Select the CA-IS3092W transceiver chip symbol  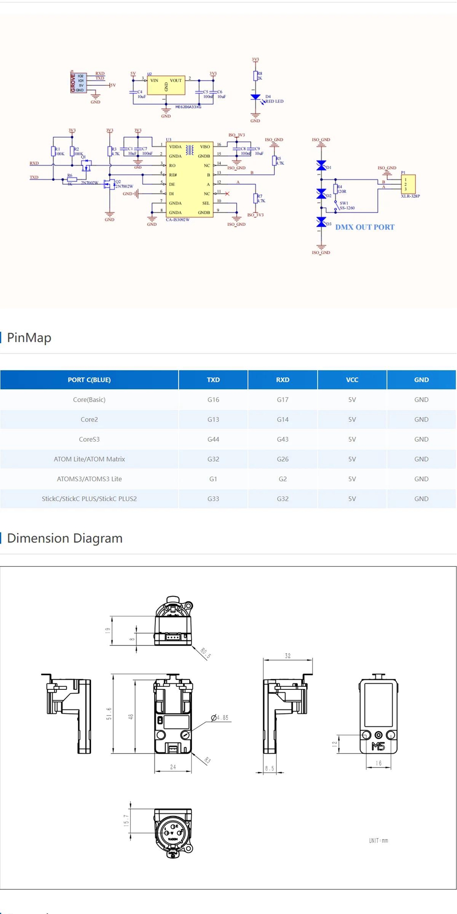(190, 179)
